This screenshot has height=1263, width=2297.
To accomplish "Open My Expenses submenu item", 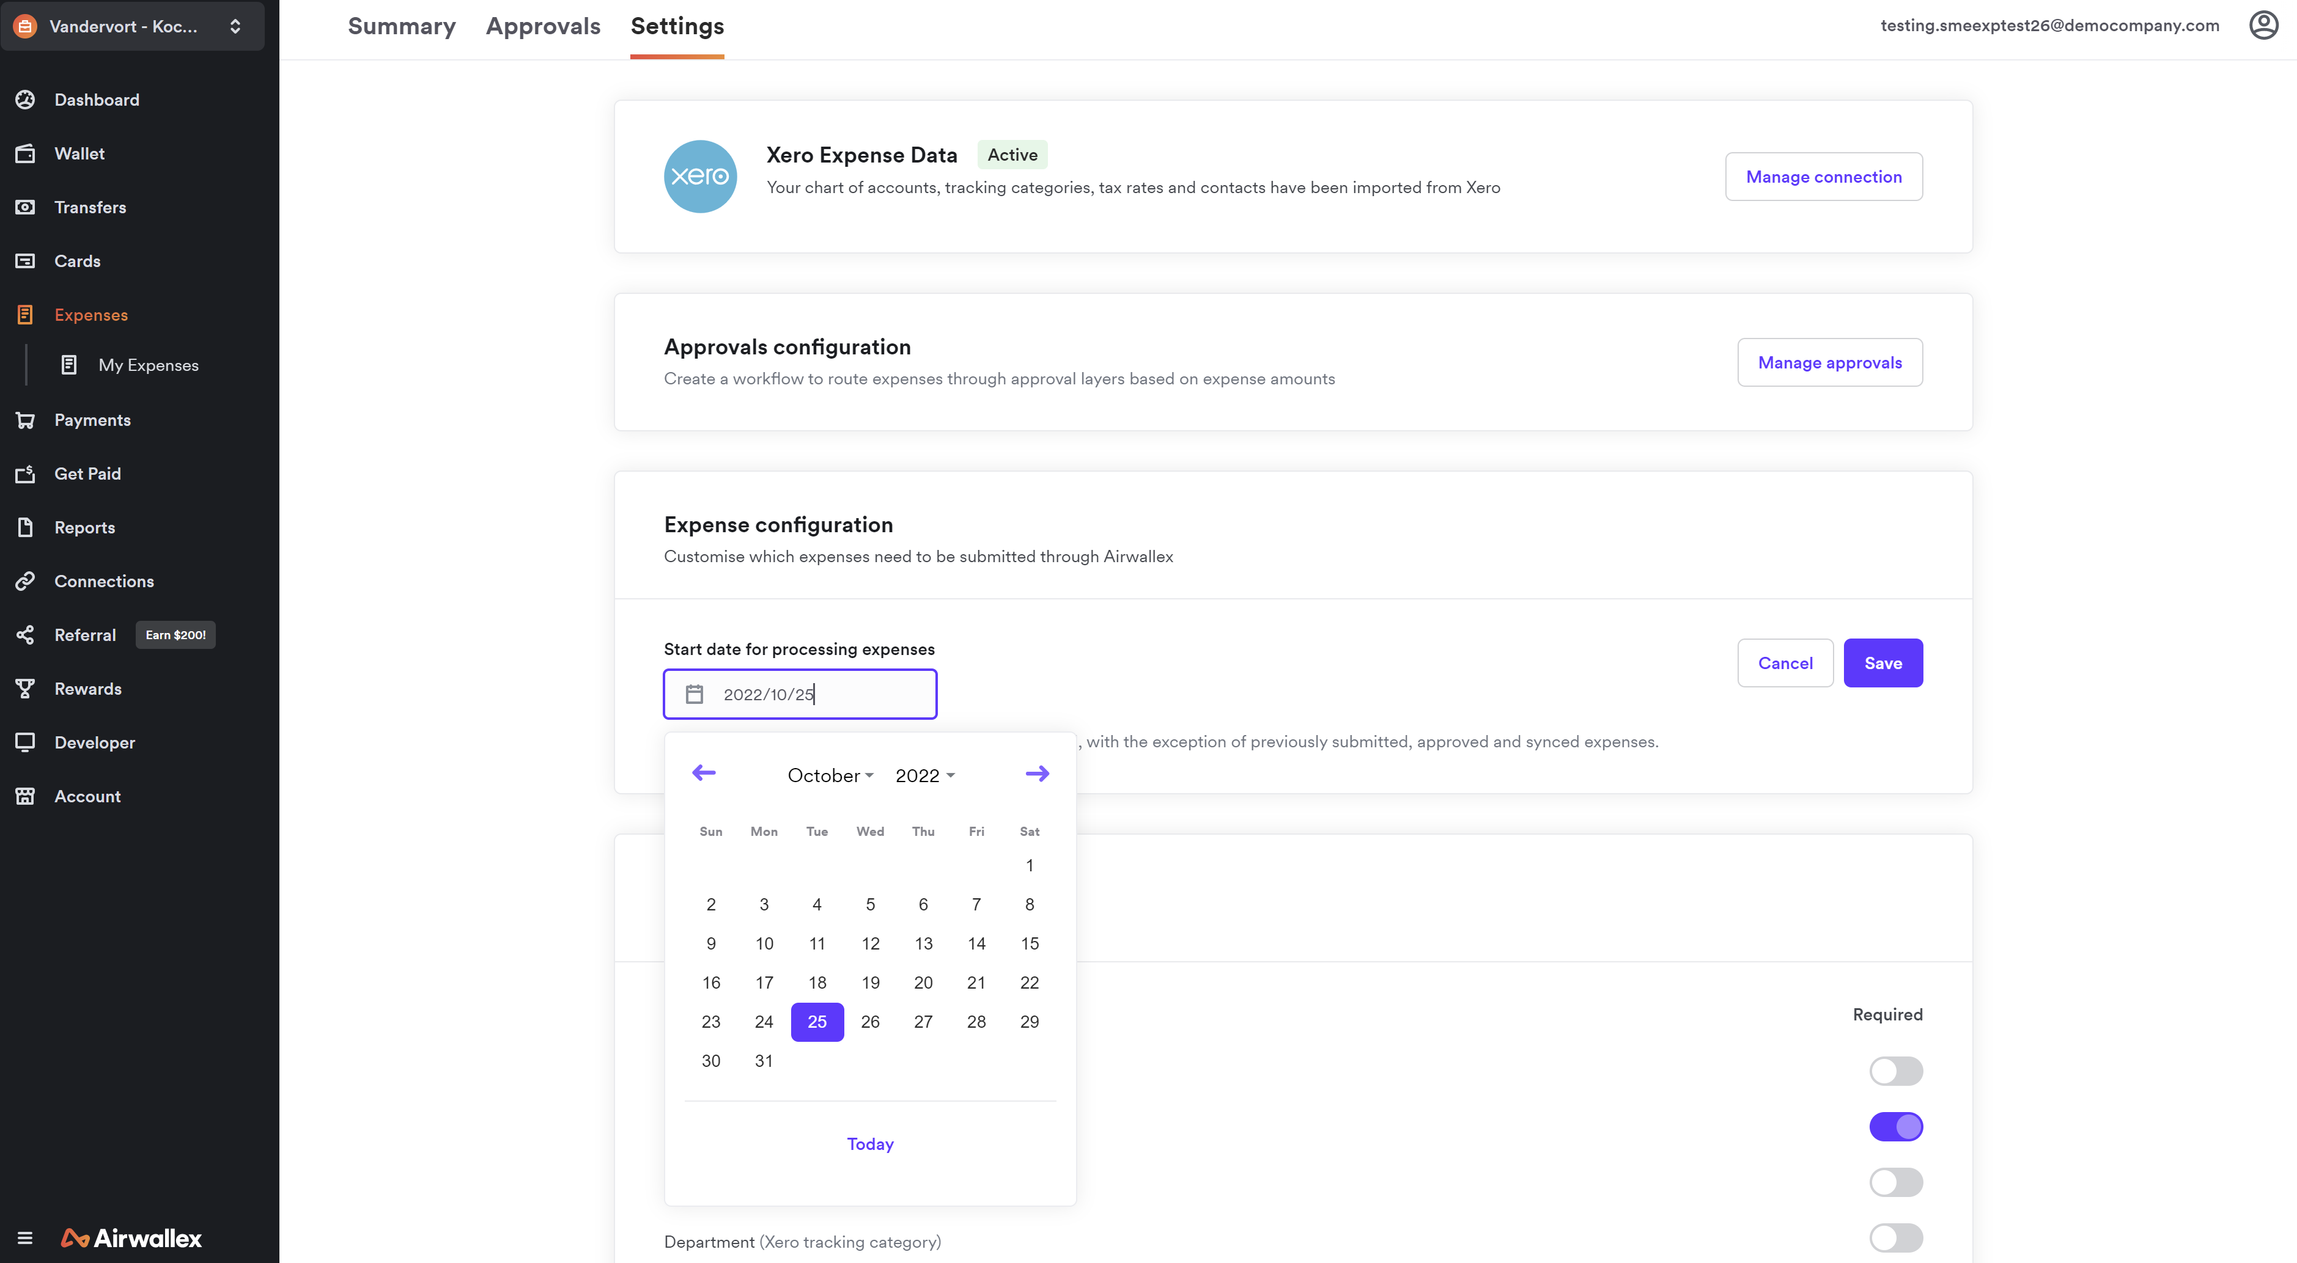I will [148, 365].
